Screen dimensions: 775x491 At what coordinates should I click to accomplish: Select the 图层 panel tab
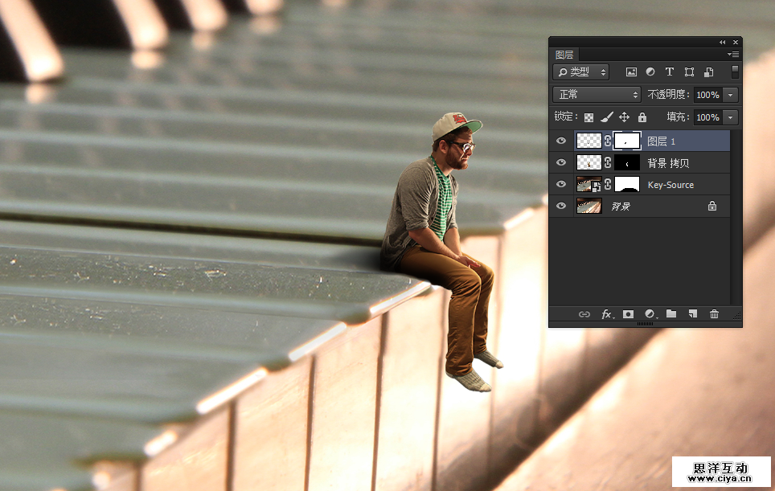coord(564,55)
